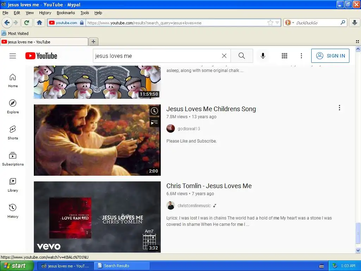Visit the godisreal13 channel name link
This screenshot has height=271, width=361.
[x=189, y=128]
